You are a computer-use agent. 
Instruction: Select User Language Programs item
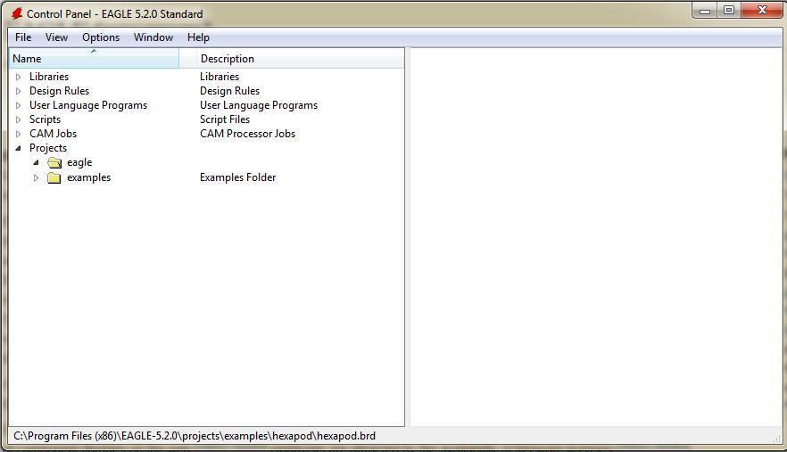click(88, 105)
